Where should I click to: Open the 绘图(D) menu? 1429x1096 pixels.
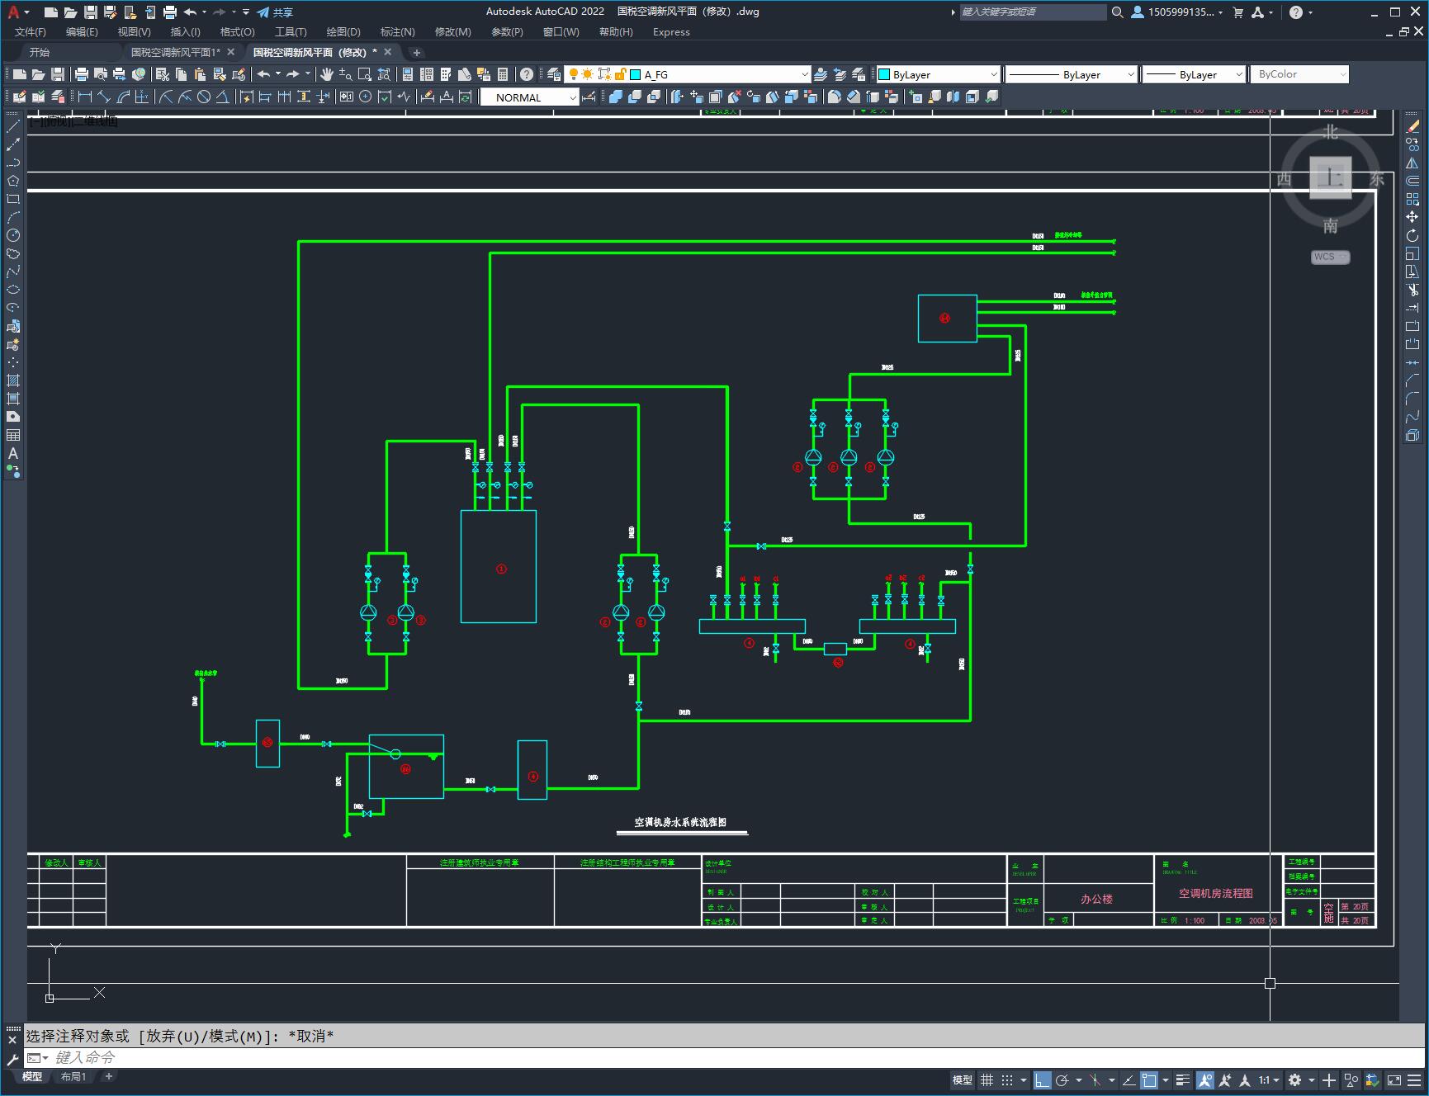[x=343, y=31]
